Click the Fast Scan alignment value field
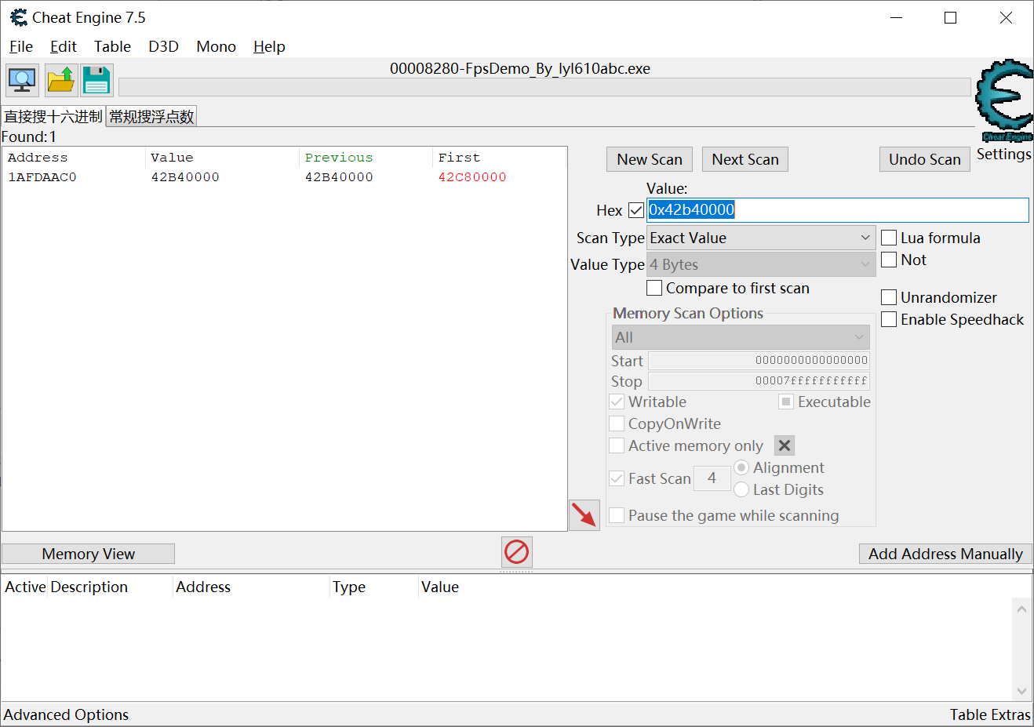Screen dimensions: 1034x727 click(x=712, y=478)
